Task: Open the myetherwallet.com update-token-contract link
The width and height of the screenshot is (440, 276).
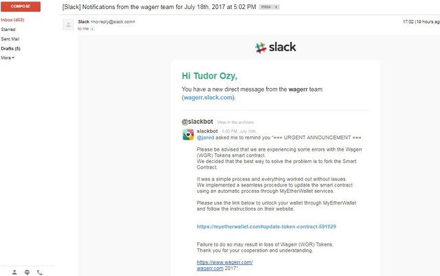Action: (x=266, y=226)
